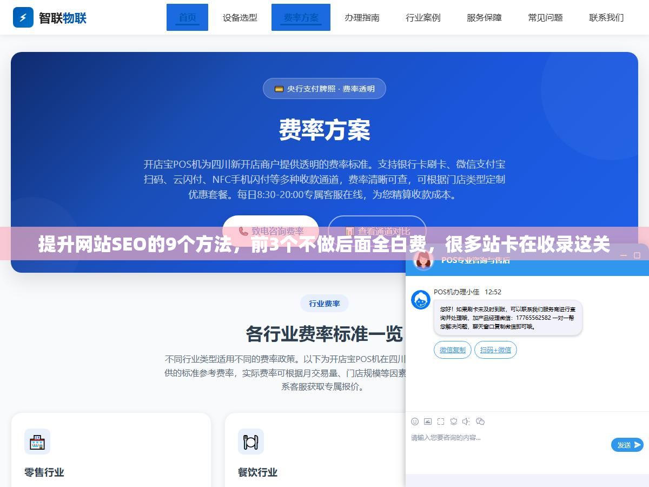Viewport: 649px width, 487px height.
Task: Click the agent avatar in chat header
Action: (x=423, y=260)
